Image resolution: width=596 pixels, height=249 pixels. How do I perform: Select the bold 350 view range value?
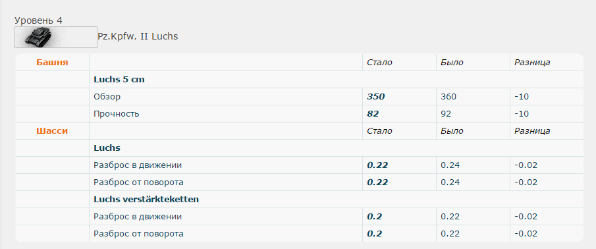[x=376, y=97]
